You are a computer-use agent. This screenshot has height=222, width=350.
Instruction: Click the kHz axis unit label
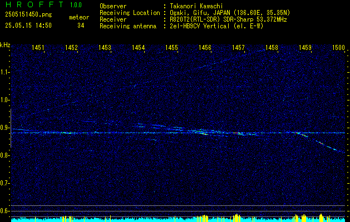[x=5, y=45]
